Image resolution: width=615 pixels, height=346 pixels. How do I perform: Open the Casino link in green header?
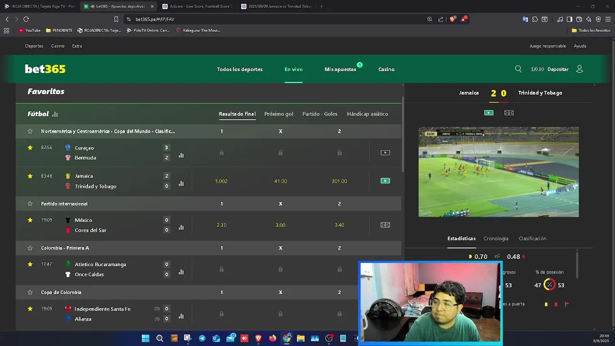tap(386, 69)
